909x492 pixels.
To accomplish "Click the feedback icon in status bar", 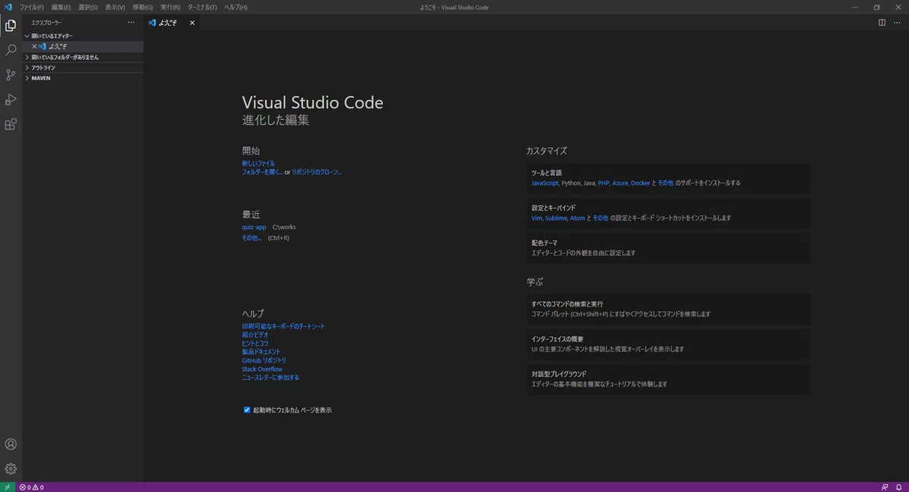I will [x=885, y=487].
